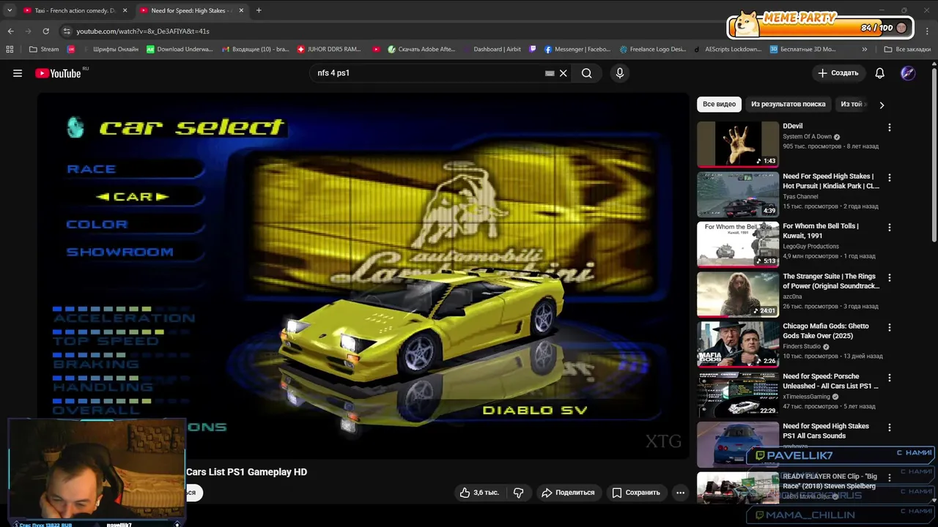Open options menu for the DDevil video
The height and width of the screenshot is (527, 938).
(x=890, y=127)
